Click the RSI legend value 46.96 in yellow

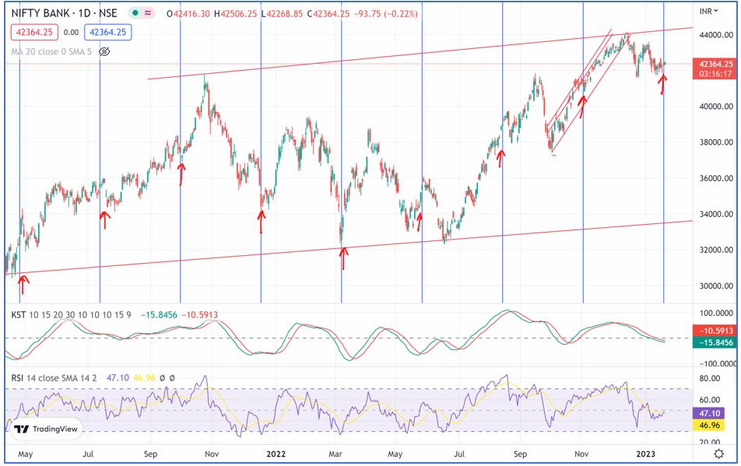click(x=144, y=378)
